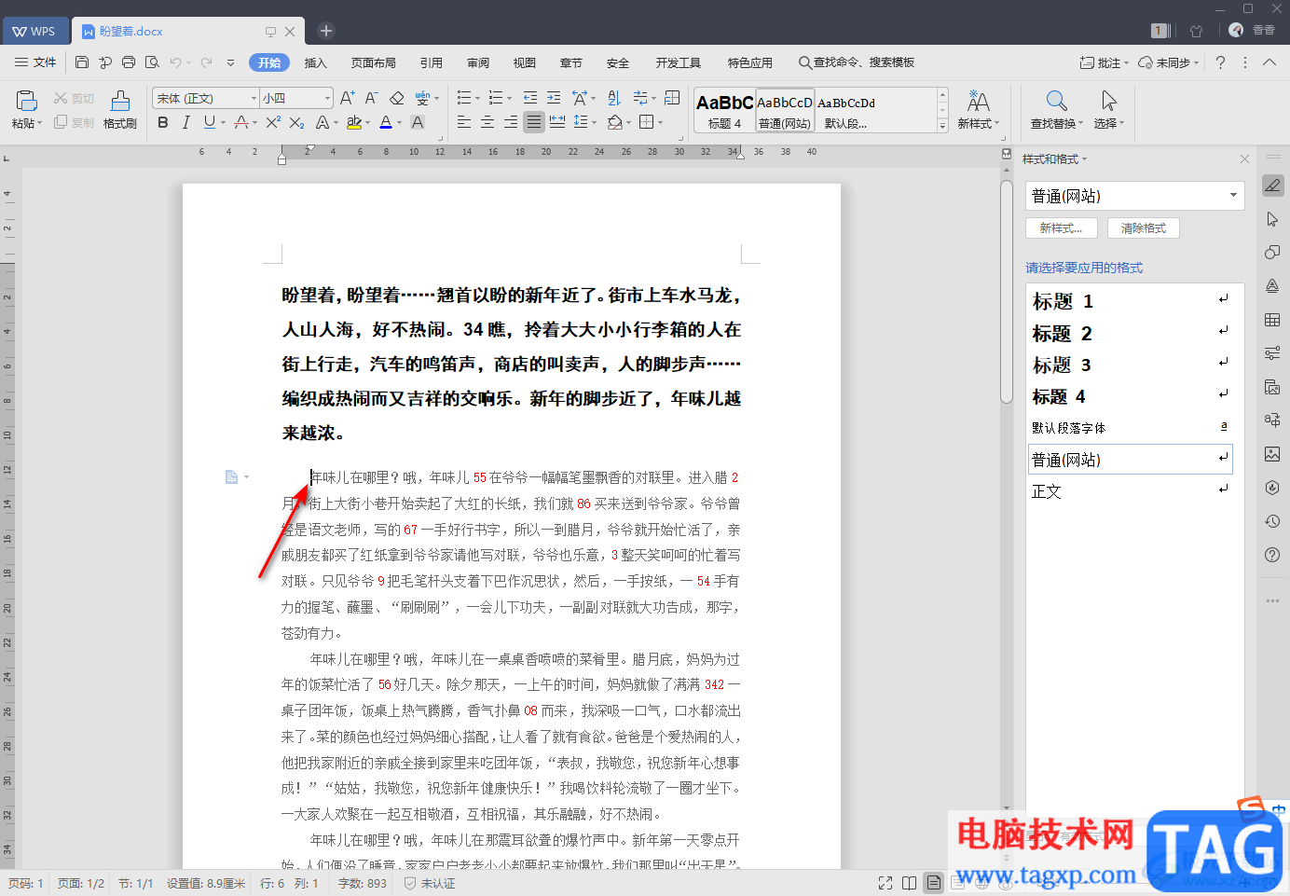Click the table icon in right sidebar
This screenshot has height=896, width=1290.
tap(1272, 320)
